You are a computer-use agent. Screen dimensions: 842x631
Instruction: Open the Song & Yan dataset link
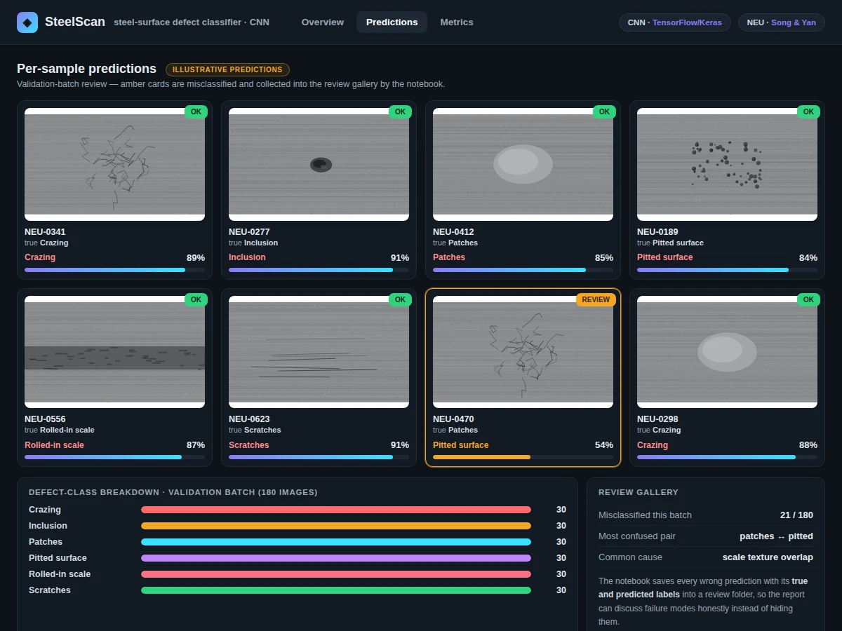pyautogui.click(x=794, y=22)
